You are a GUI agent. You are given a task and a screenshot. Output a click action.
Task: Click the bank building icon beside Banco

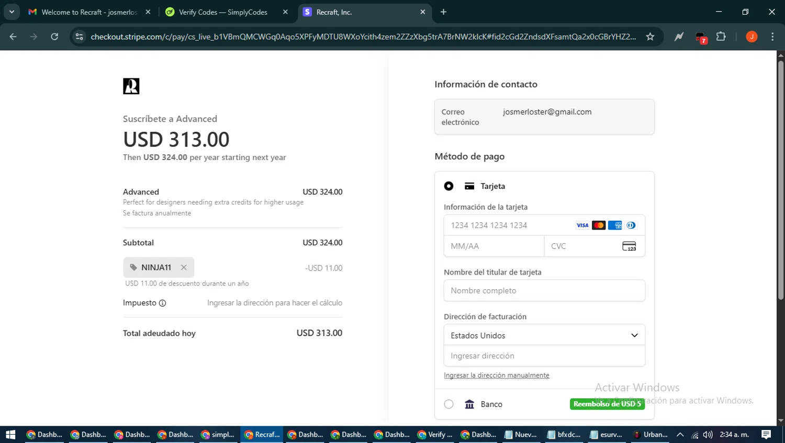point(469,404)
